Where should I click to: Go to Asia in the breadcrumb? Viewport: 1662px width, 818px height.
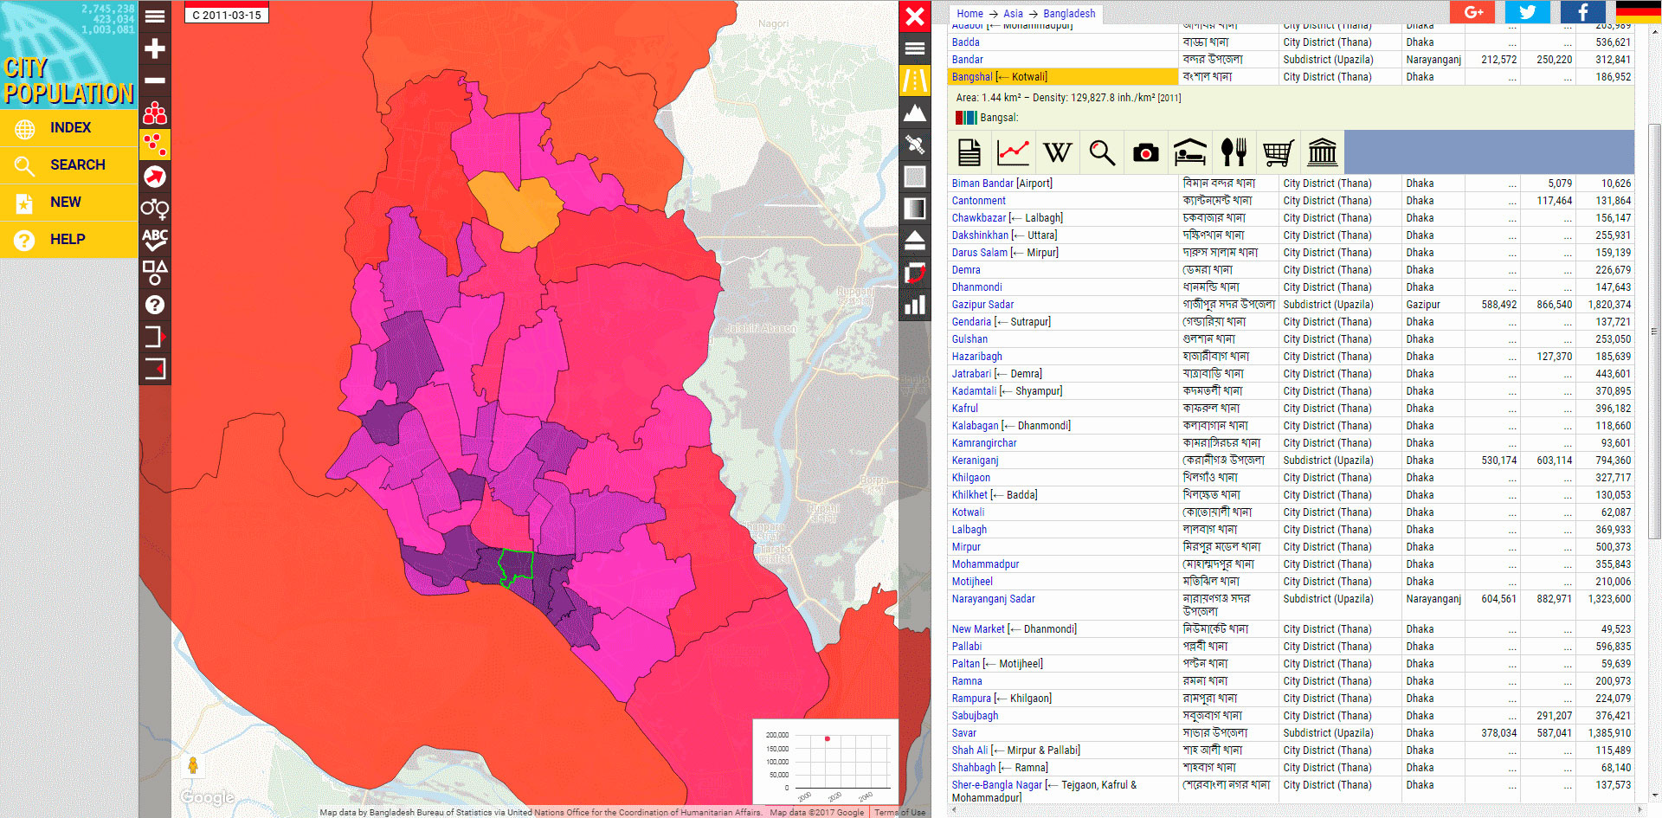pyautogui.click(x=1013, y=14)
